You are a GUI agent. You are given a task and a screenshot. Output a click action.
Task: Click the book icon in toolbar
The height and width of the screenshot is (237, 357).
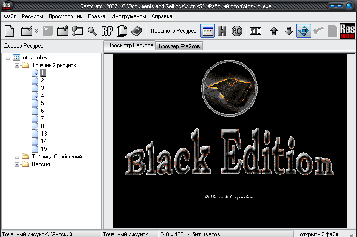tap(137, 31)
